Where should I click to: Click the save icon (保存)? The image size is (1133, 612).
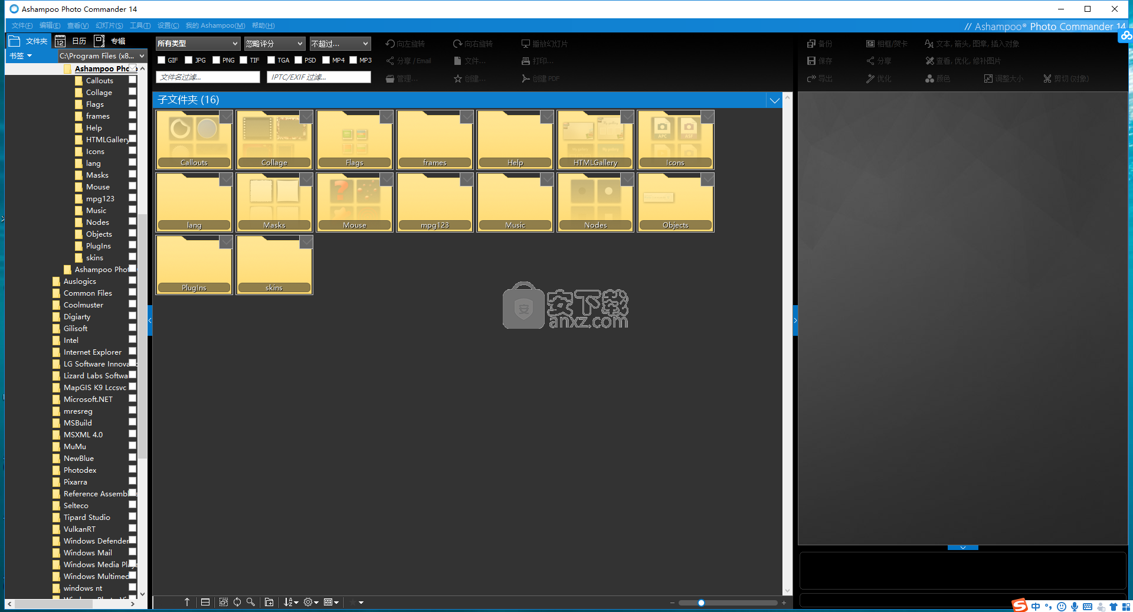point(811,61)
